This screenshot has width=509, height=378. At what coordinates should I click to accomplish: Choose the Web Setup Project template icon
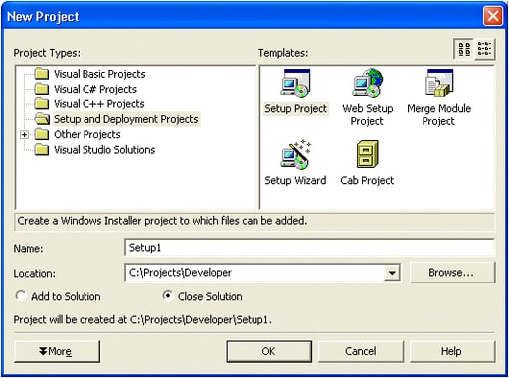click(368, 84)
